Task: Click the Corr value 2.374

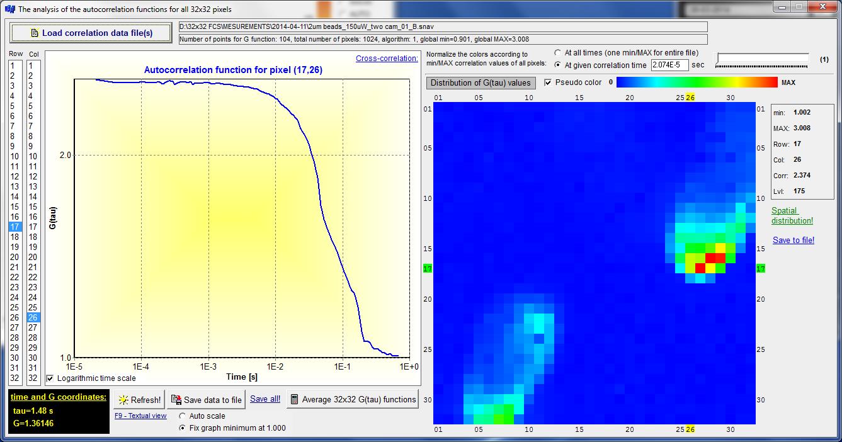Action: (x=802, y=175)
